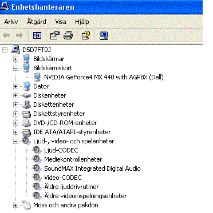Click the Ljud-CODEC speaker icon
Screen dimensions: 213x213
coord(37,151)
